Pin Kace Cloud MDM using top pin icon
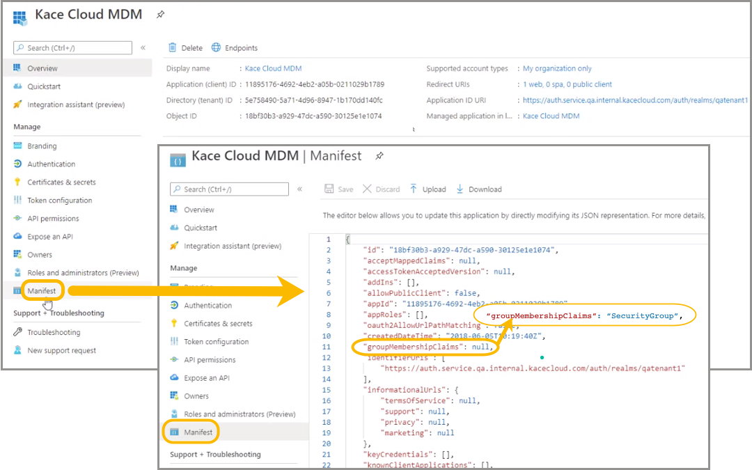 [161, 14]
